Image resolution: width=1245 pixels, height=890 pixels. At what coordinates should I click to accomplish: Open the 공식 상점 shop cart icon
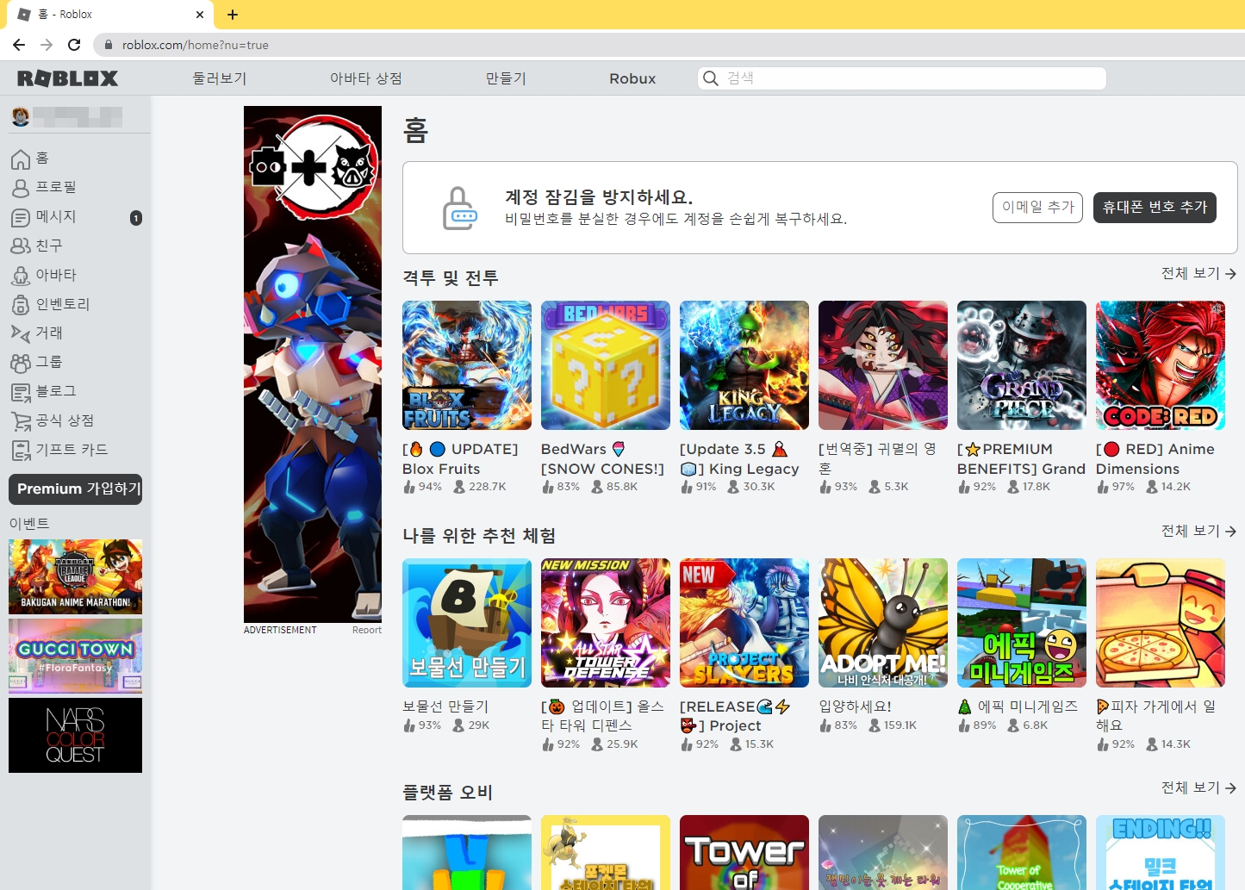[21, 421]
